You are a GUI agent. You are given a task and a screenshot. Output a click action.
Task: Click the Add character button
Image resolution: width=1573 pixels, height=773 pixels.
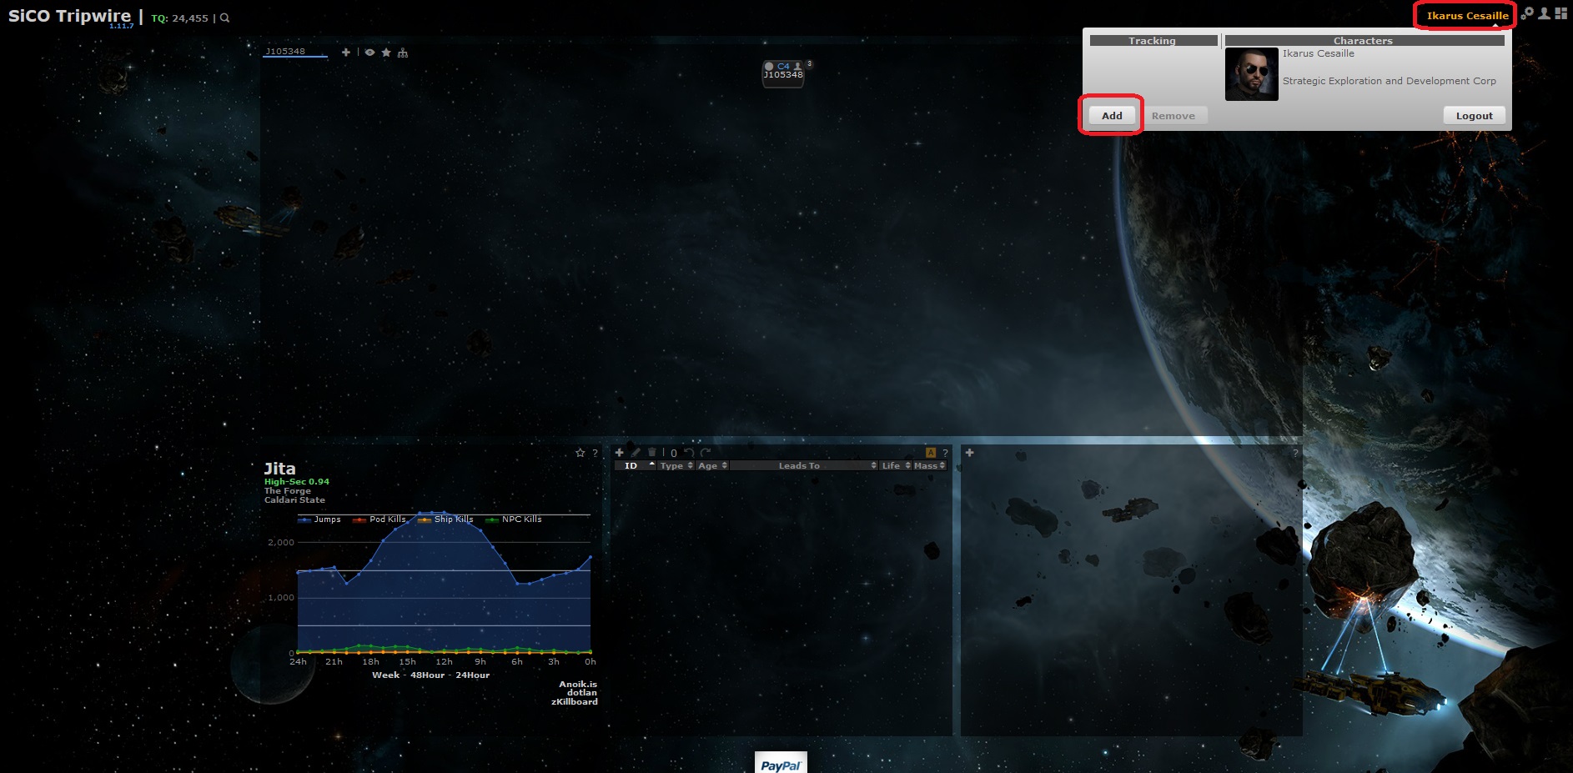[1112, 116]
